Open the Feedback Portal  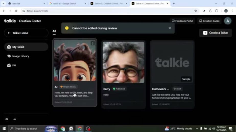[x=182, y=21]
